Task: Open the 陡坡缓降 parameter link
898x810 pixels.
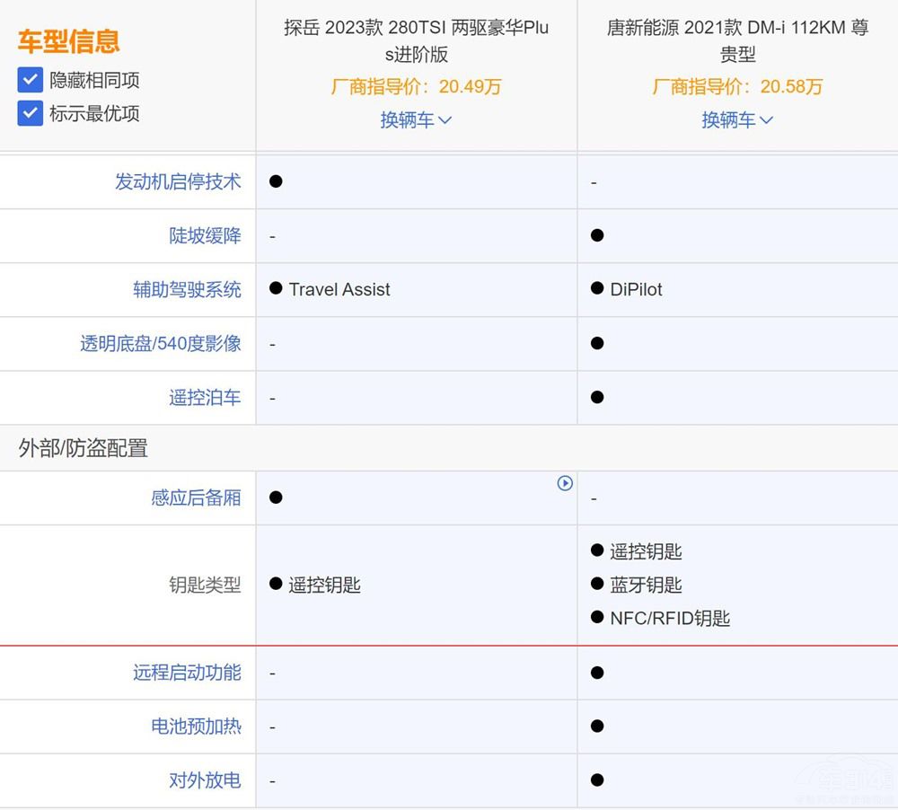Action: point(205,235)
